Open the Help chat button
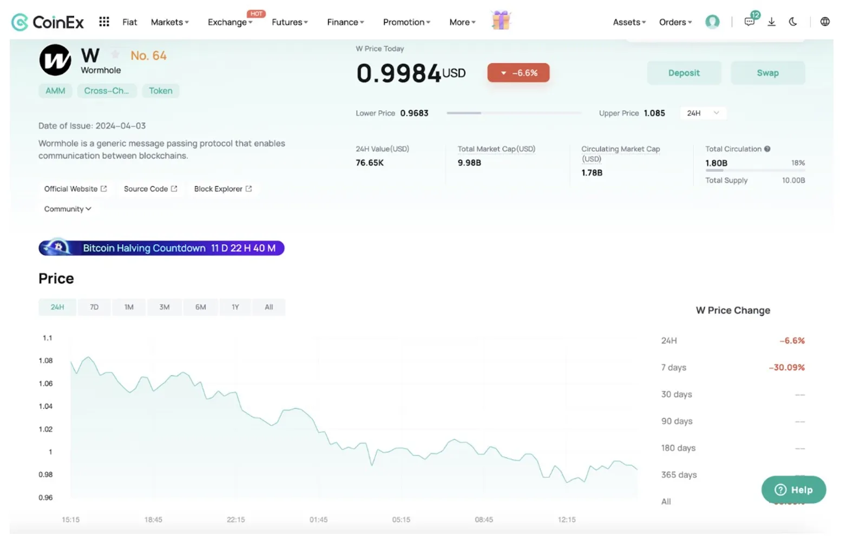This screenshot has width=866, height=548. point(793,490)
